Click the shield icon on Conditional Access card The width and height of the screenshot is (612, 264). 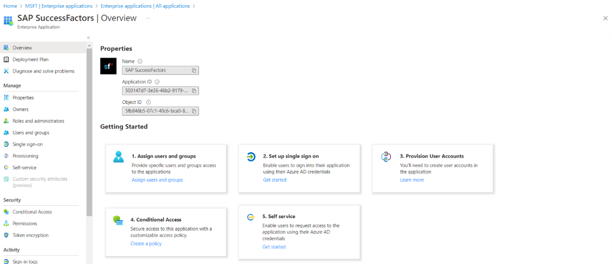[118, 220]
